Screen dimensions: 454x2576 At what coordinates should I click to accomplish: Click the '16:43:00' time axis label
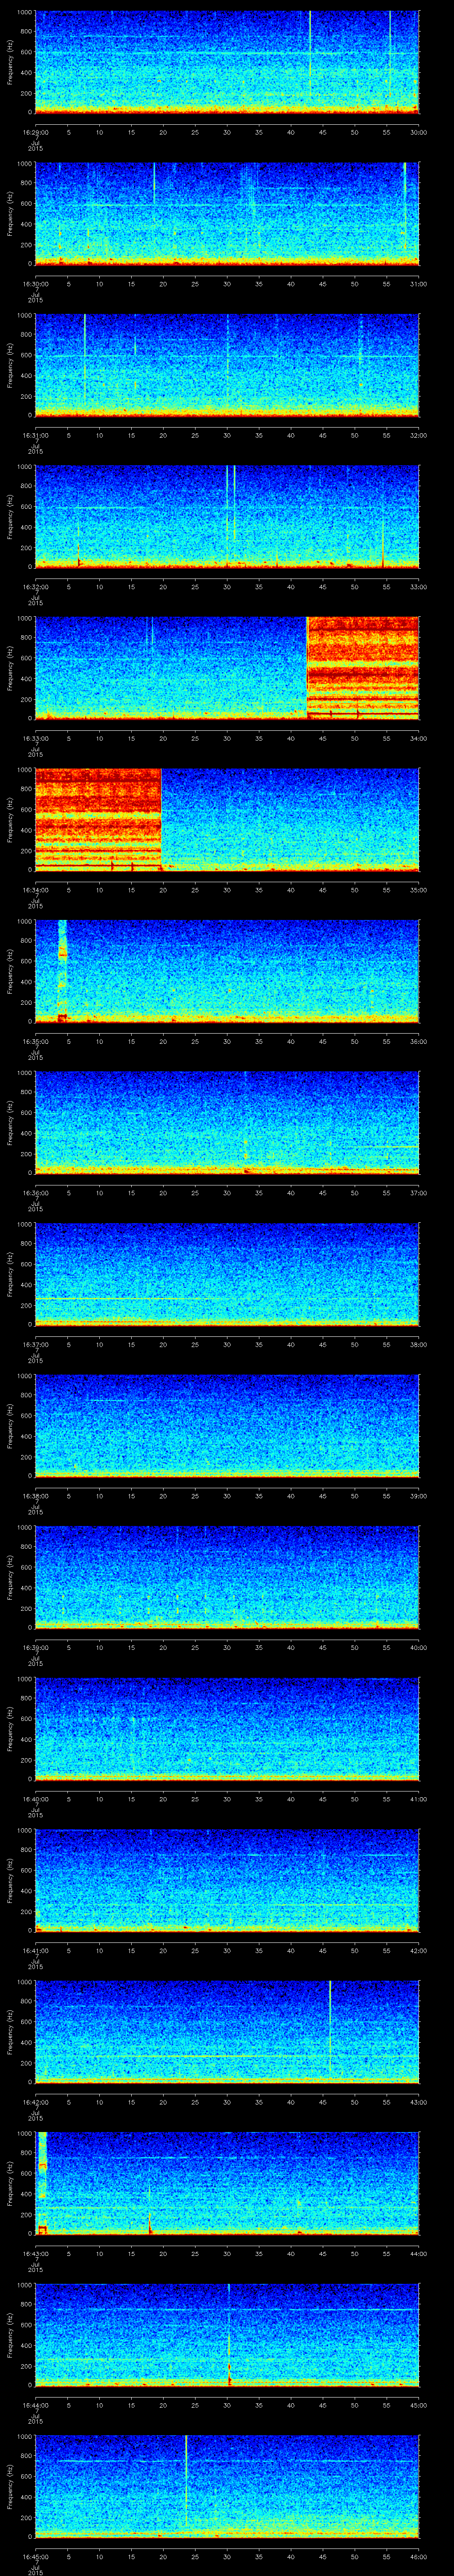[35, 2254]
